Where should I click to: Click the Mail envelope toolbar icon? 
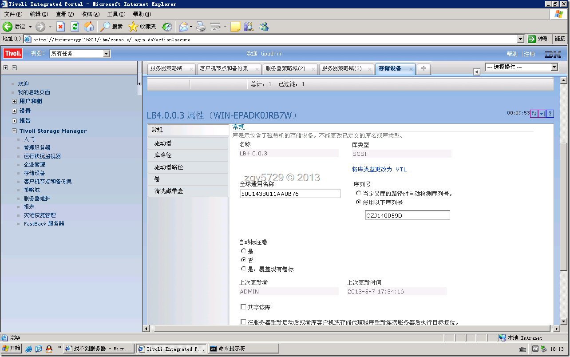(x=183, y=27)
